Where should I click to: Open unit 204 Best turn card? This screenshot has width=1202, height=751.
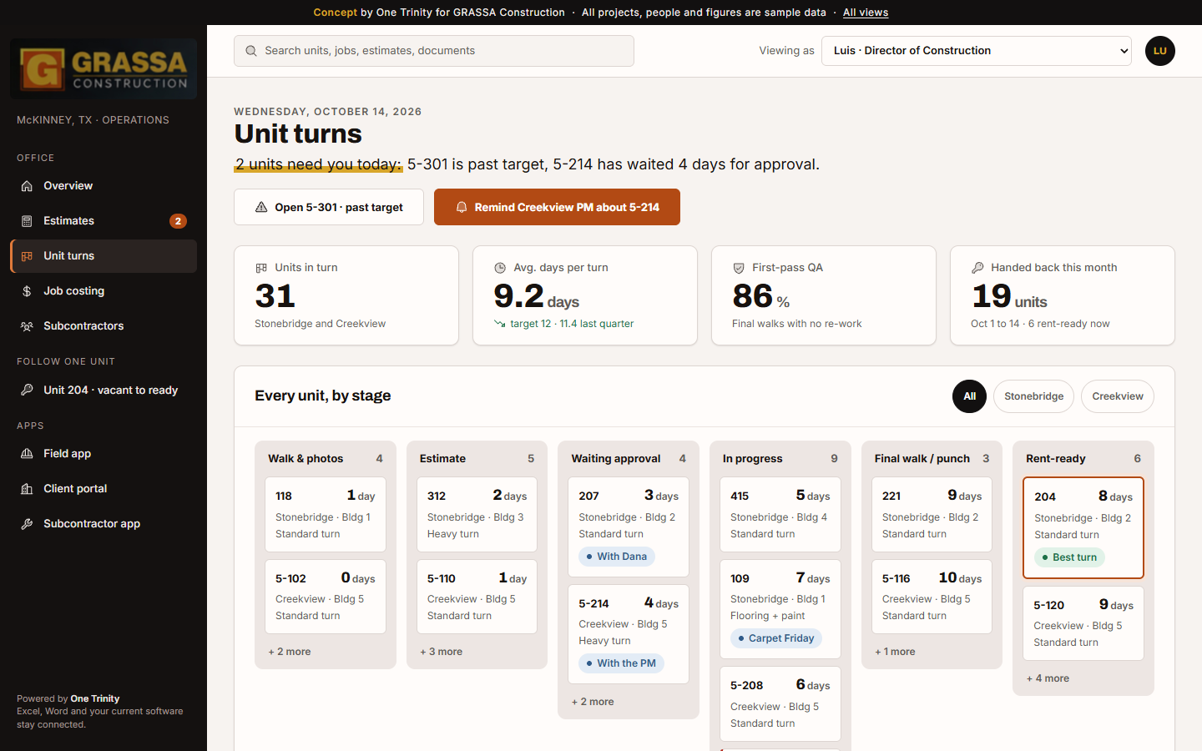tap(1083, 528)
